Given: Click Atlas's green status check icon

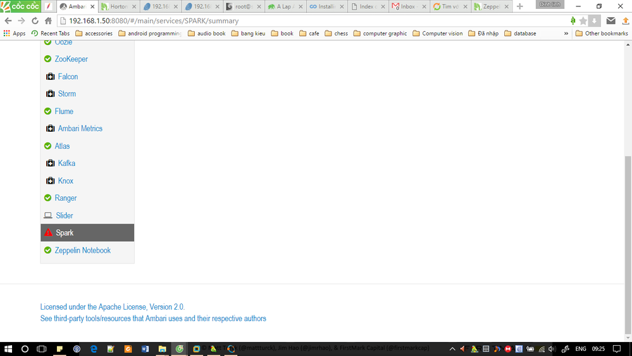Looking at the screenshot, I should coord(47,146).
